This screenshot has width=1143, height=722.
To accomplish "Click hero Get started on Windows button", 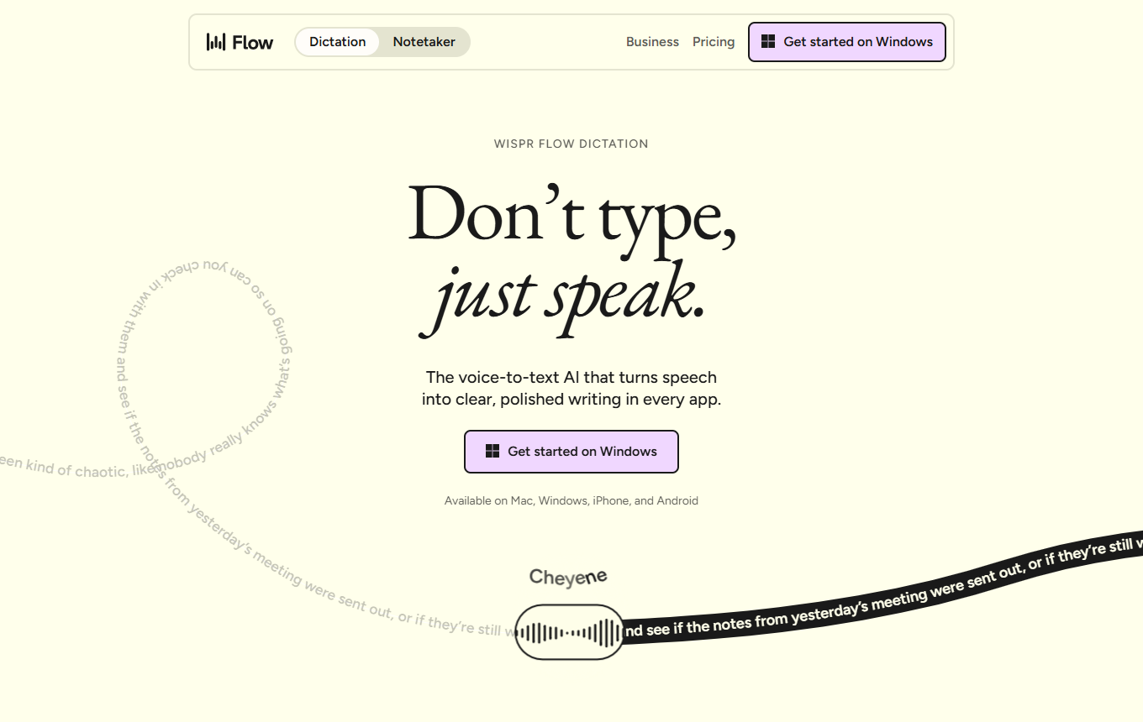I will [x=571, y=452].
